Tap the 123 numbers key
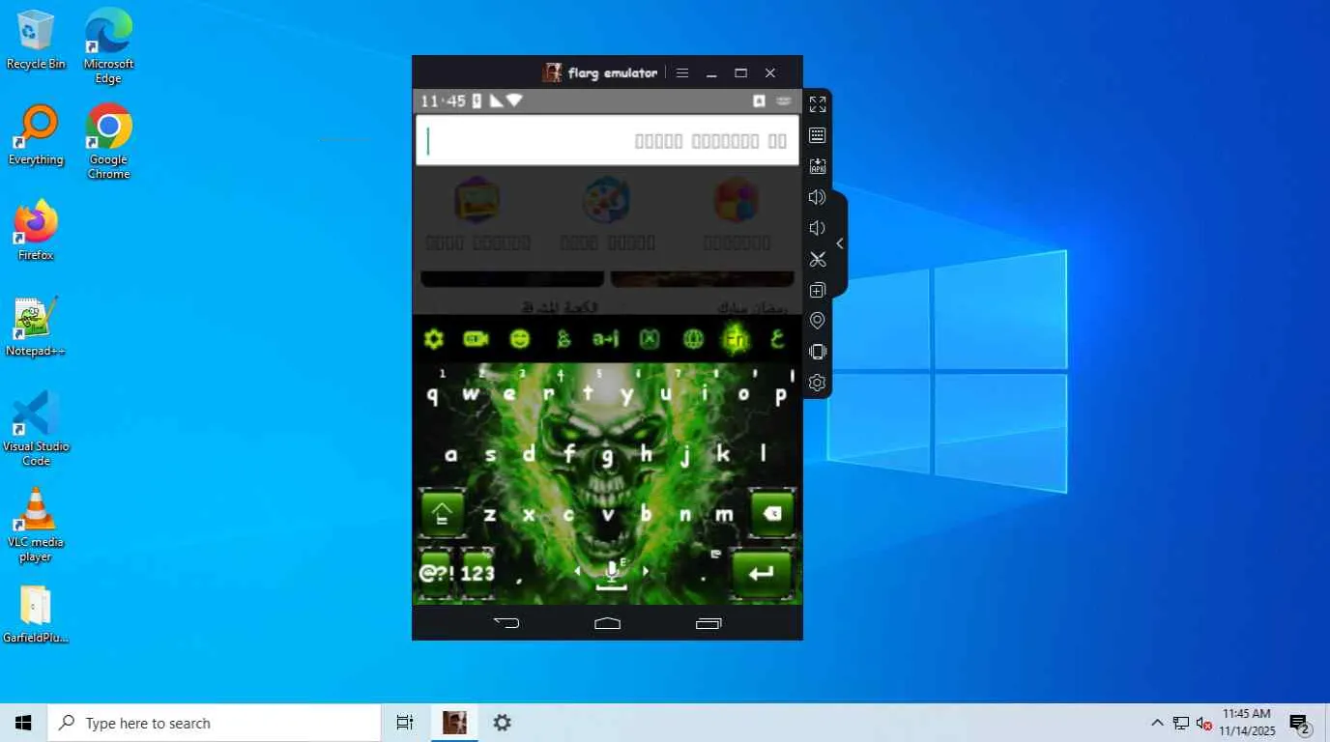 [477, 574]
